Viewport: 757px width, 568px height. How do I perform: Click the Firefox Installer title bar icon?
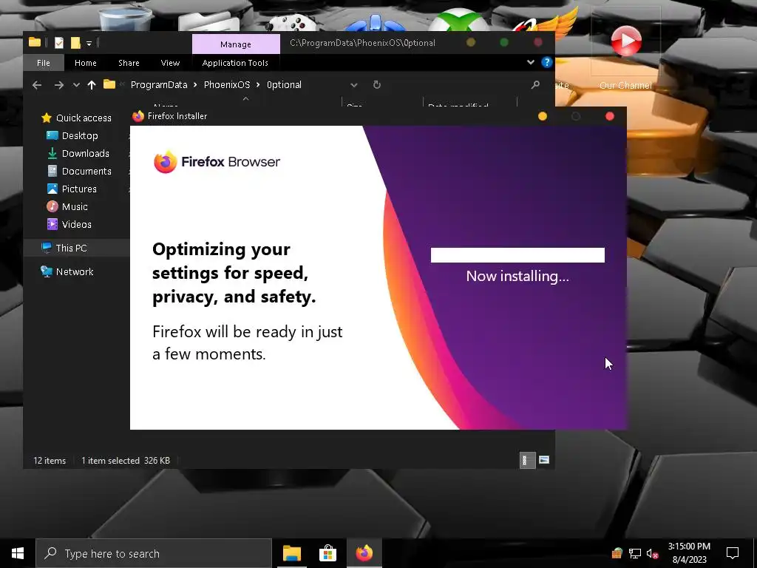(138, 116)
